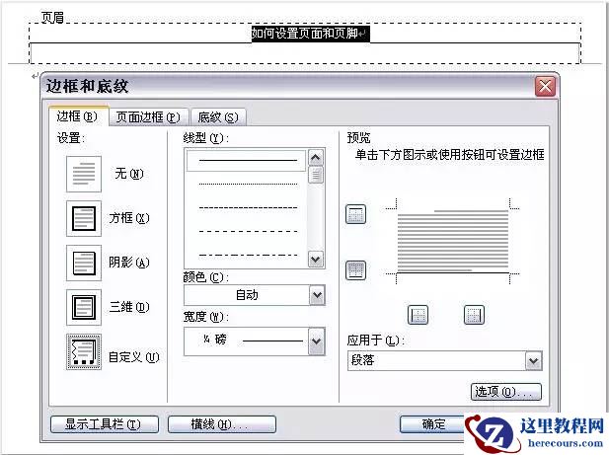Select the 无 (None) border setting icon
Viewport: 609px width, 455px height.
click(x=84, y=174)
